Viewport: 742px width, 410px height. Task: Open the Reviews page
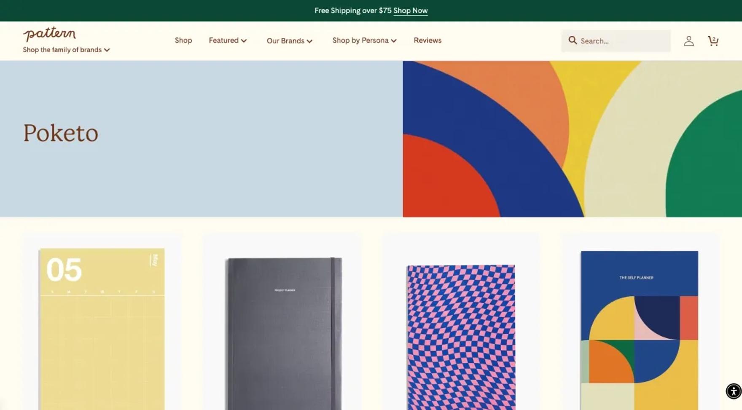coord(427,40)
